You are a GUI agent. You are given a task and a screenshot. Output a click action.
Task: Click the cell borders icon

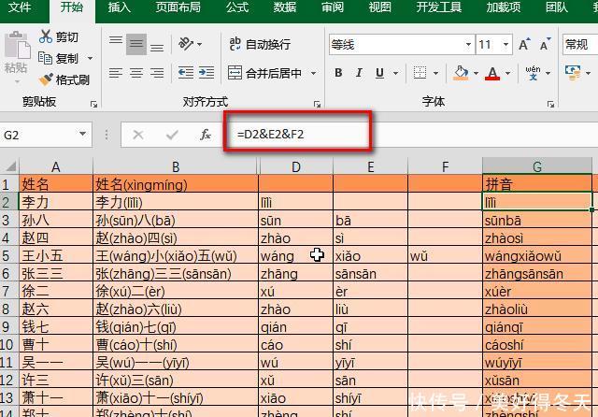click(x=420, y=73)
